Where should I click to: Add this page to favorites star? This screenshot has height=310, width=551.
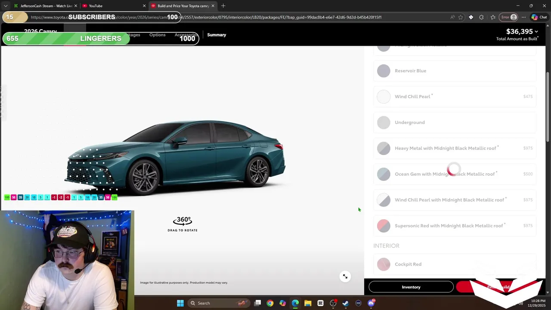[461, 17]
